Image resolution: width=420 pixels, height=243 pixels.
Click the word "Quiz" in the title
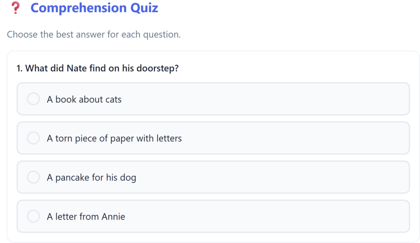(144, 8)
